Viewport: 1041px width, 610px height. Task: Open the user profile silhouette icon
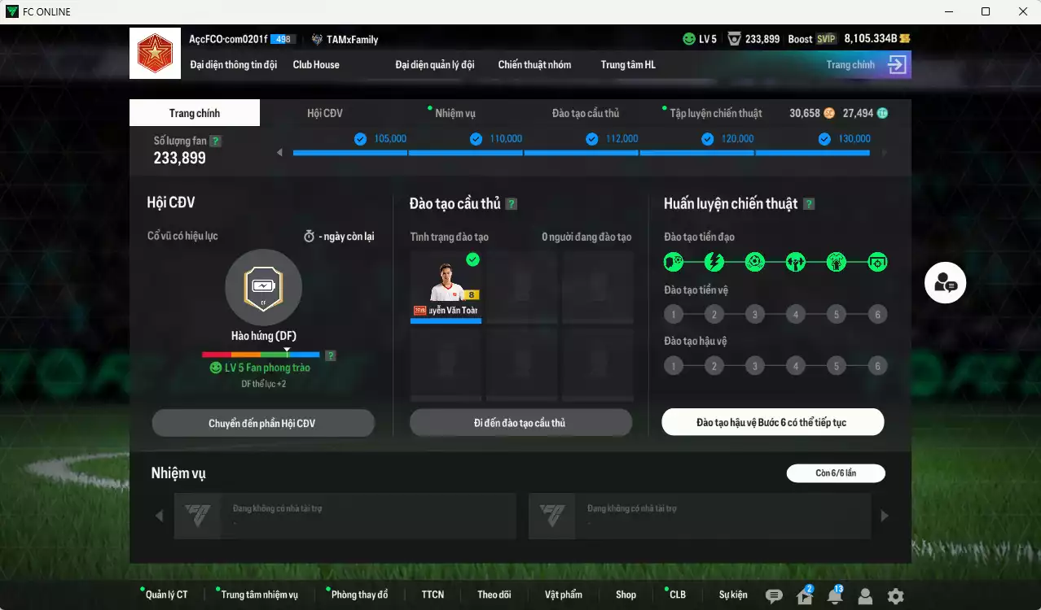click(x=865, y=596)
